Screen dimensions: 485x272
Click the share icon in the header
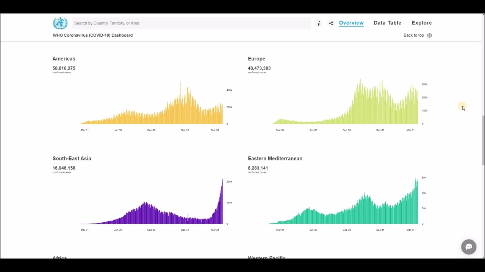click(x=331, y=23)
